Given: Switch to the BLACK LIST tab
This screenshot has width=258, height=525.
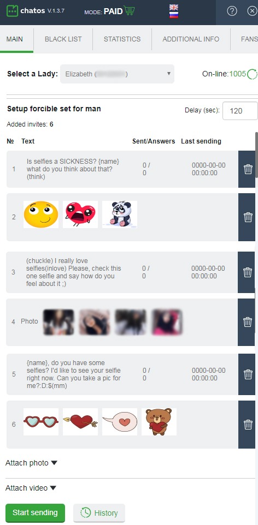Looking at the screenshot, I should (x=63, y=39).
